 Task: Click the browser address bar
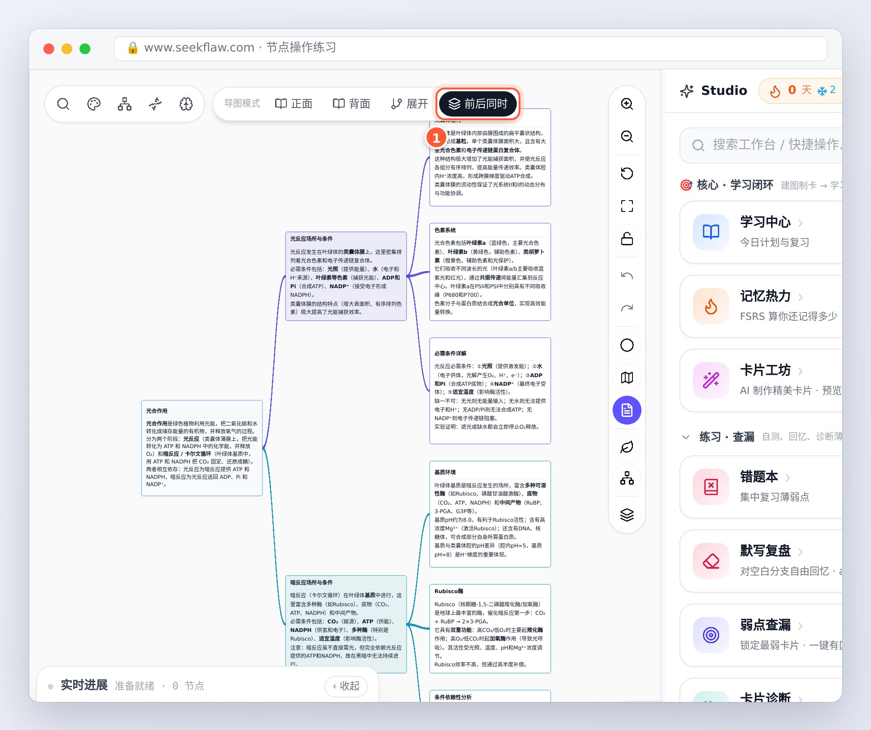tap(471, 48)
